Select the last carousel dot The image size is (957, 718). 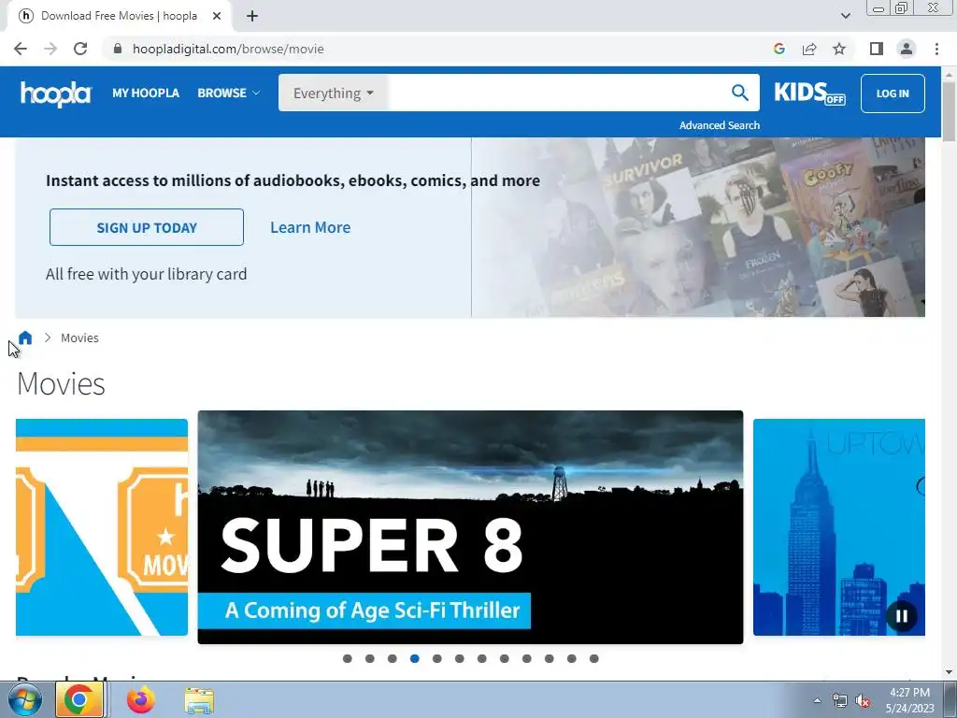[x=593, y=658]
